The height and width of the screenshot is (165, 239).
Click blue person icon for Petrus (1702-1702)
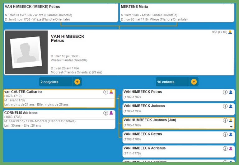tap(231, 92)
